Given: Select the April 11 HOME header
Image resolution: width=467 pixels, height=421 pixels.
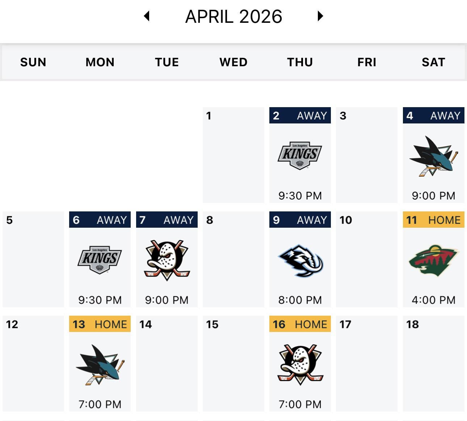Looking at the screenshot, I should (433, 220).
